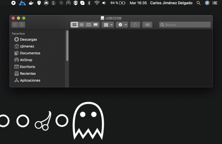Open Documentos in the sidebar
Viewport: 222px width, 144px height.
pos(30,53)
